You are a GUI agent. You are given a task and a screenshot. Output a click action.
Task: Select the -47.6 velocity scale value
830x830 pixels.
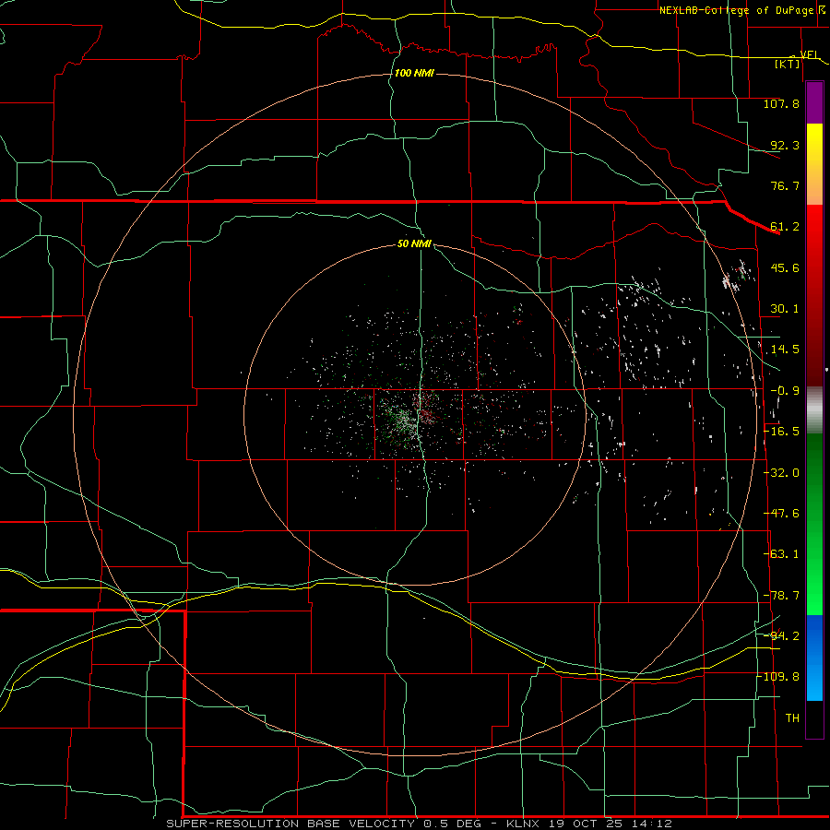781,514
